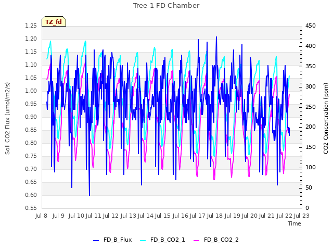
Task: Click the 0.60 left axis value
Action: click(31, 195)
